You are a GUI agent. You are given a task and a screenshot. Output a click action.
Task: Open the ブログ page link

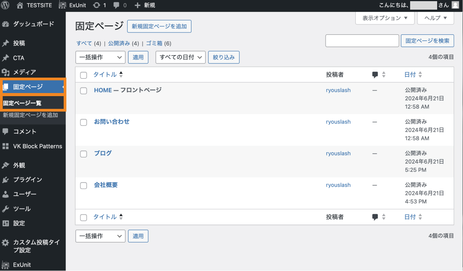(x=103, y=153)
